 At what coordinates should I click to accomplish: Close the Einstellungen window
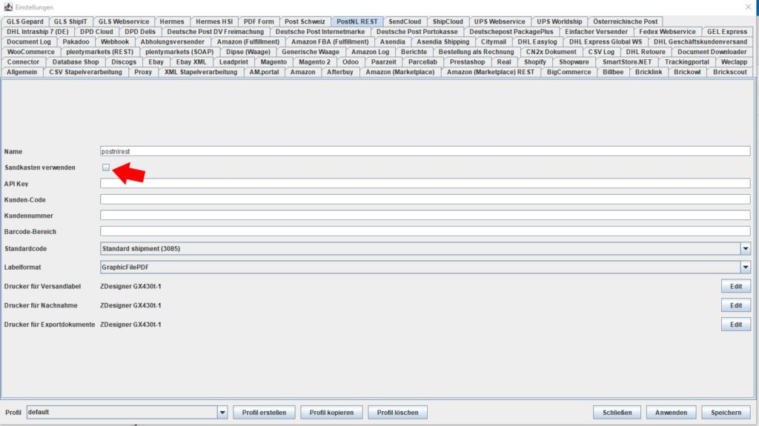click(x=749, y=7)
